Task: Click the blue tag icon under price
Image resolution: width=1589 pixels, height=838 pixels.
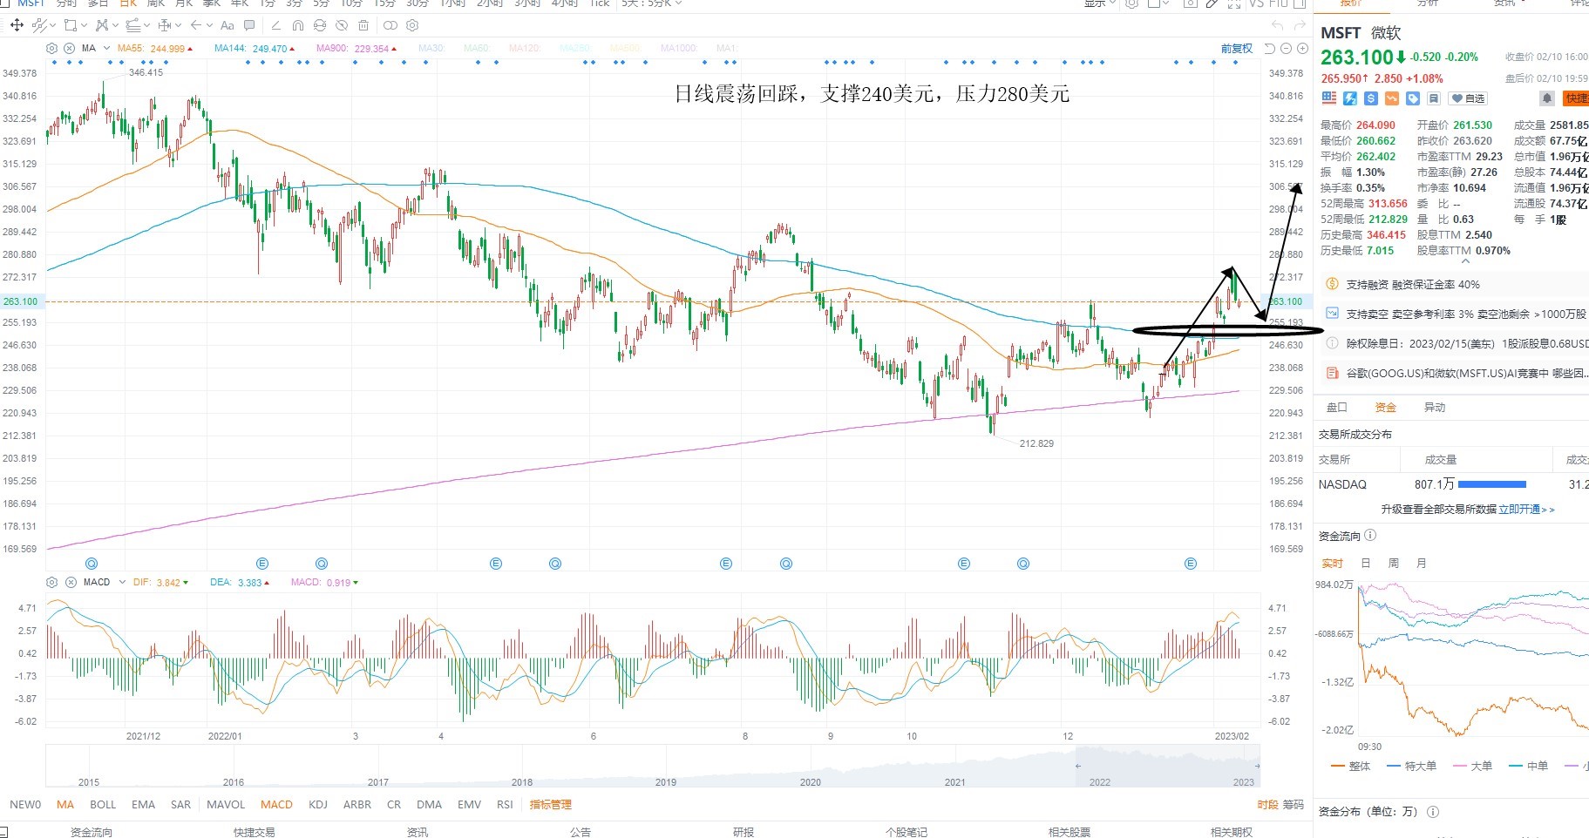Action: [1413, 98]
